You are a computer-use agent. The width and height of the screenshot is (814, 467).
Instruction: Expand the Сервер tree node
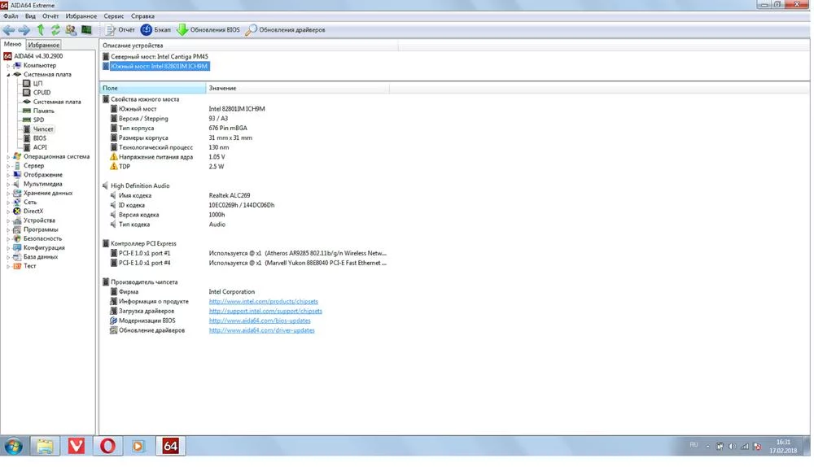point(8,166)
